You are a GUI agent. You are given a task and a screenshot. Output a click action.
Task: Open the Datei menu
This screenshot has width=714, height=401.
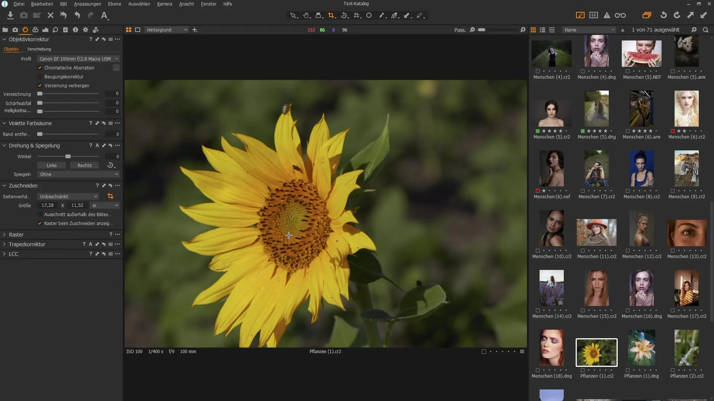pyautogui.click(x=19, y=4)
